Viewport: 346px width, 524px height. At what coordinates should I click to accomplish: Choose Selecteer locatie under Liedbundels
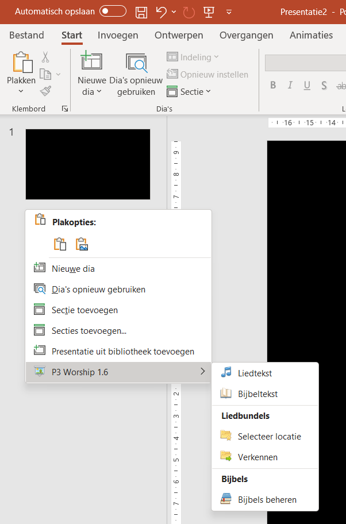click(269, 436)
